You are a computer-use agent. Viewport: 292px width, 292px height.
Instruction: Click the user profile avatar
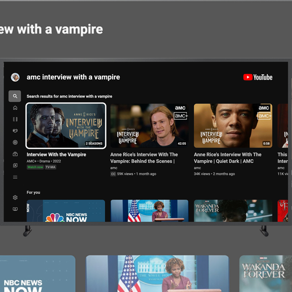15,77
